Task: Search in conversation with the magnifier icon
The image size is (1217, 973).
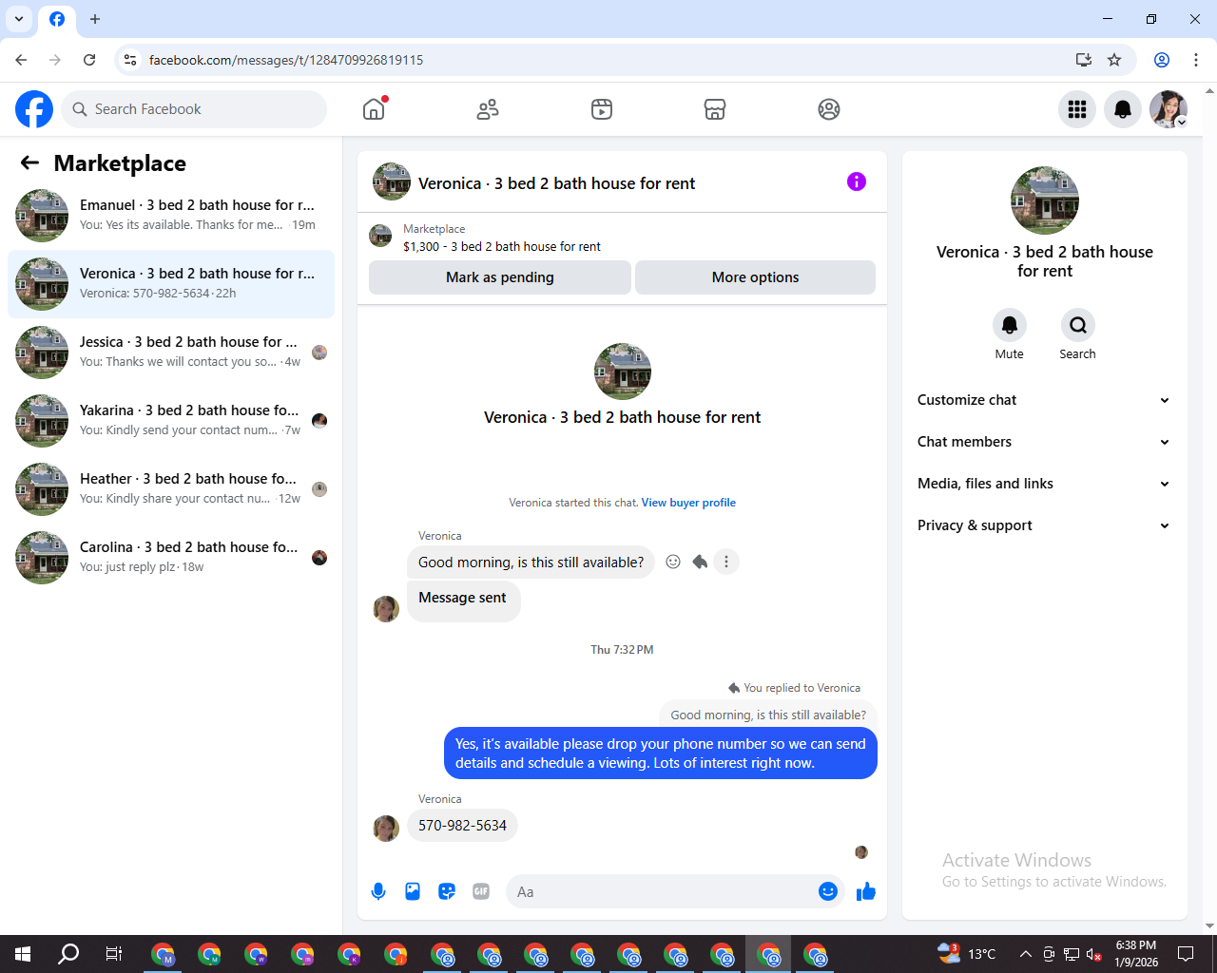Action: [1078, 325]
